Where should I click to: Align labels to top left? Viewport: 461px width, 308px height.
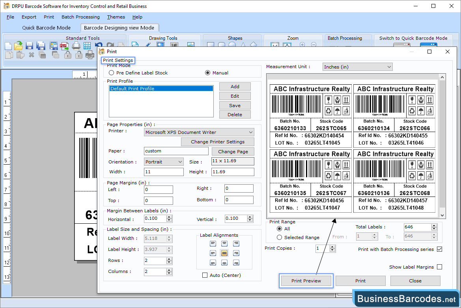click(x=213, y=243)
